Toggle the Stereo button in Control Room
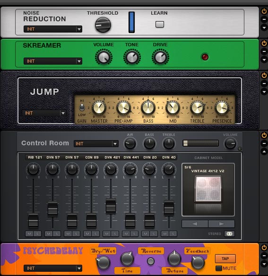The height and width of the screenshot is (276, 268). 229,234
